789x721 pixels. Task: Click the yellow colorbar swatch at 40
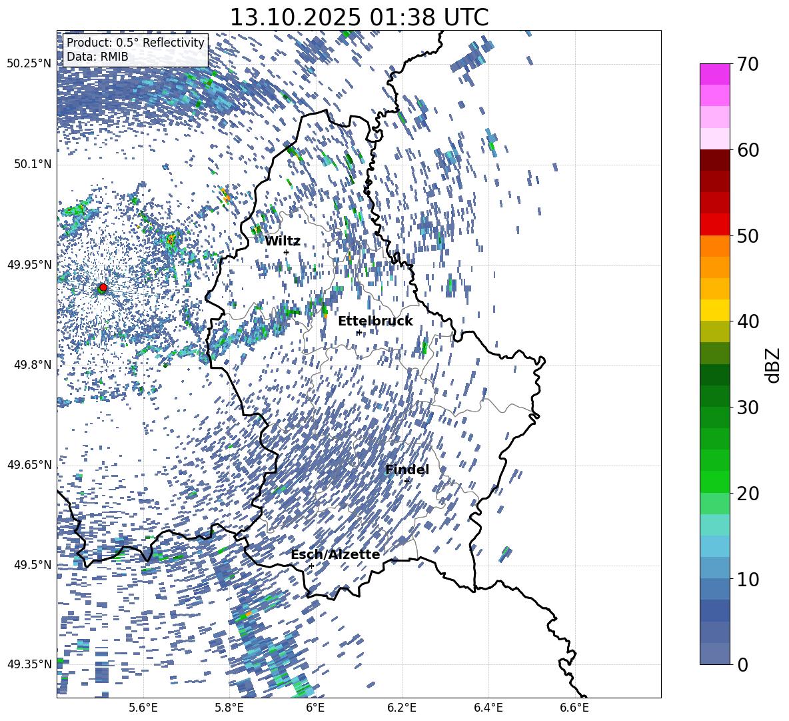coord(714,310)
